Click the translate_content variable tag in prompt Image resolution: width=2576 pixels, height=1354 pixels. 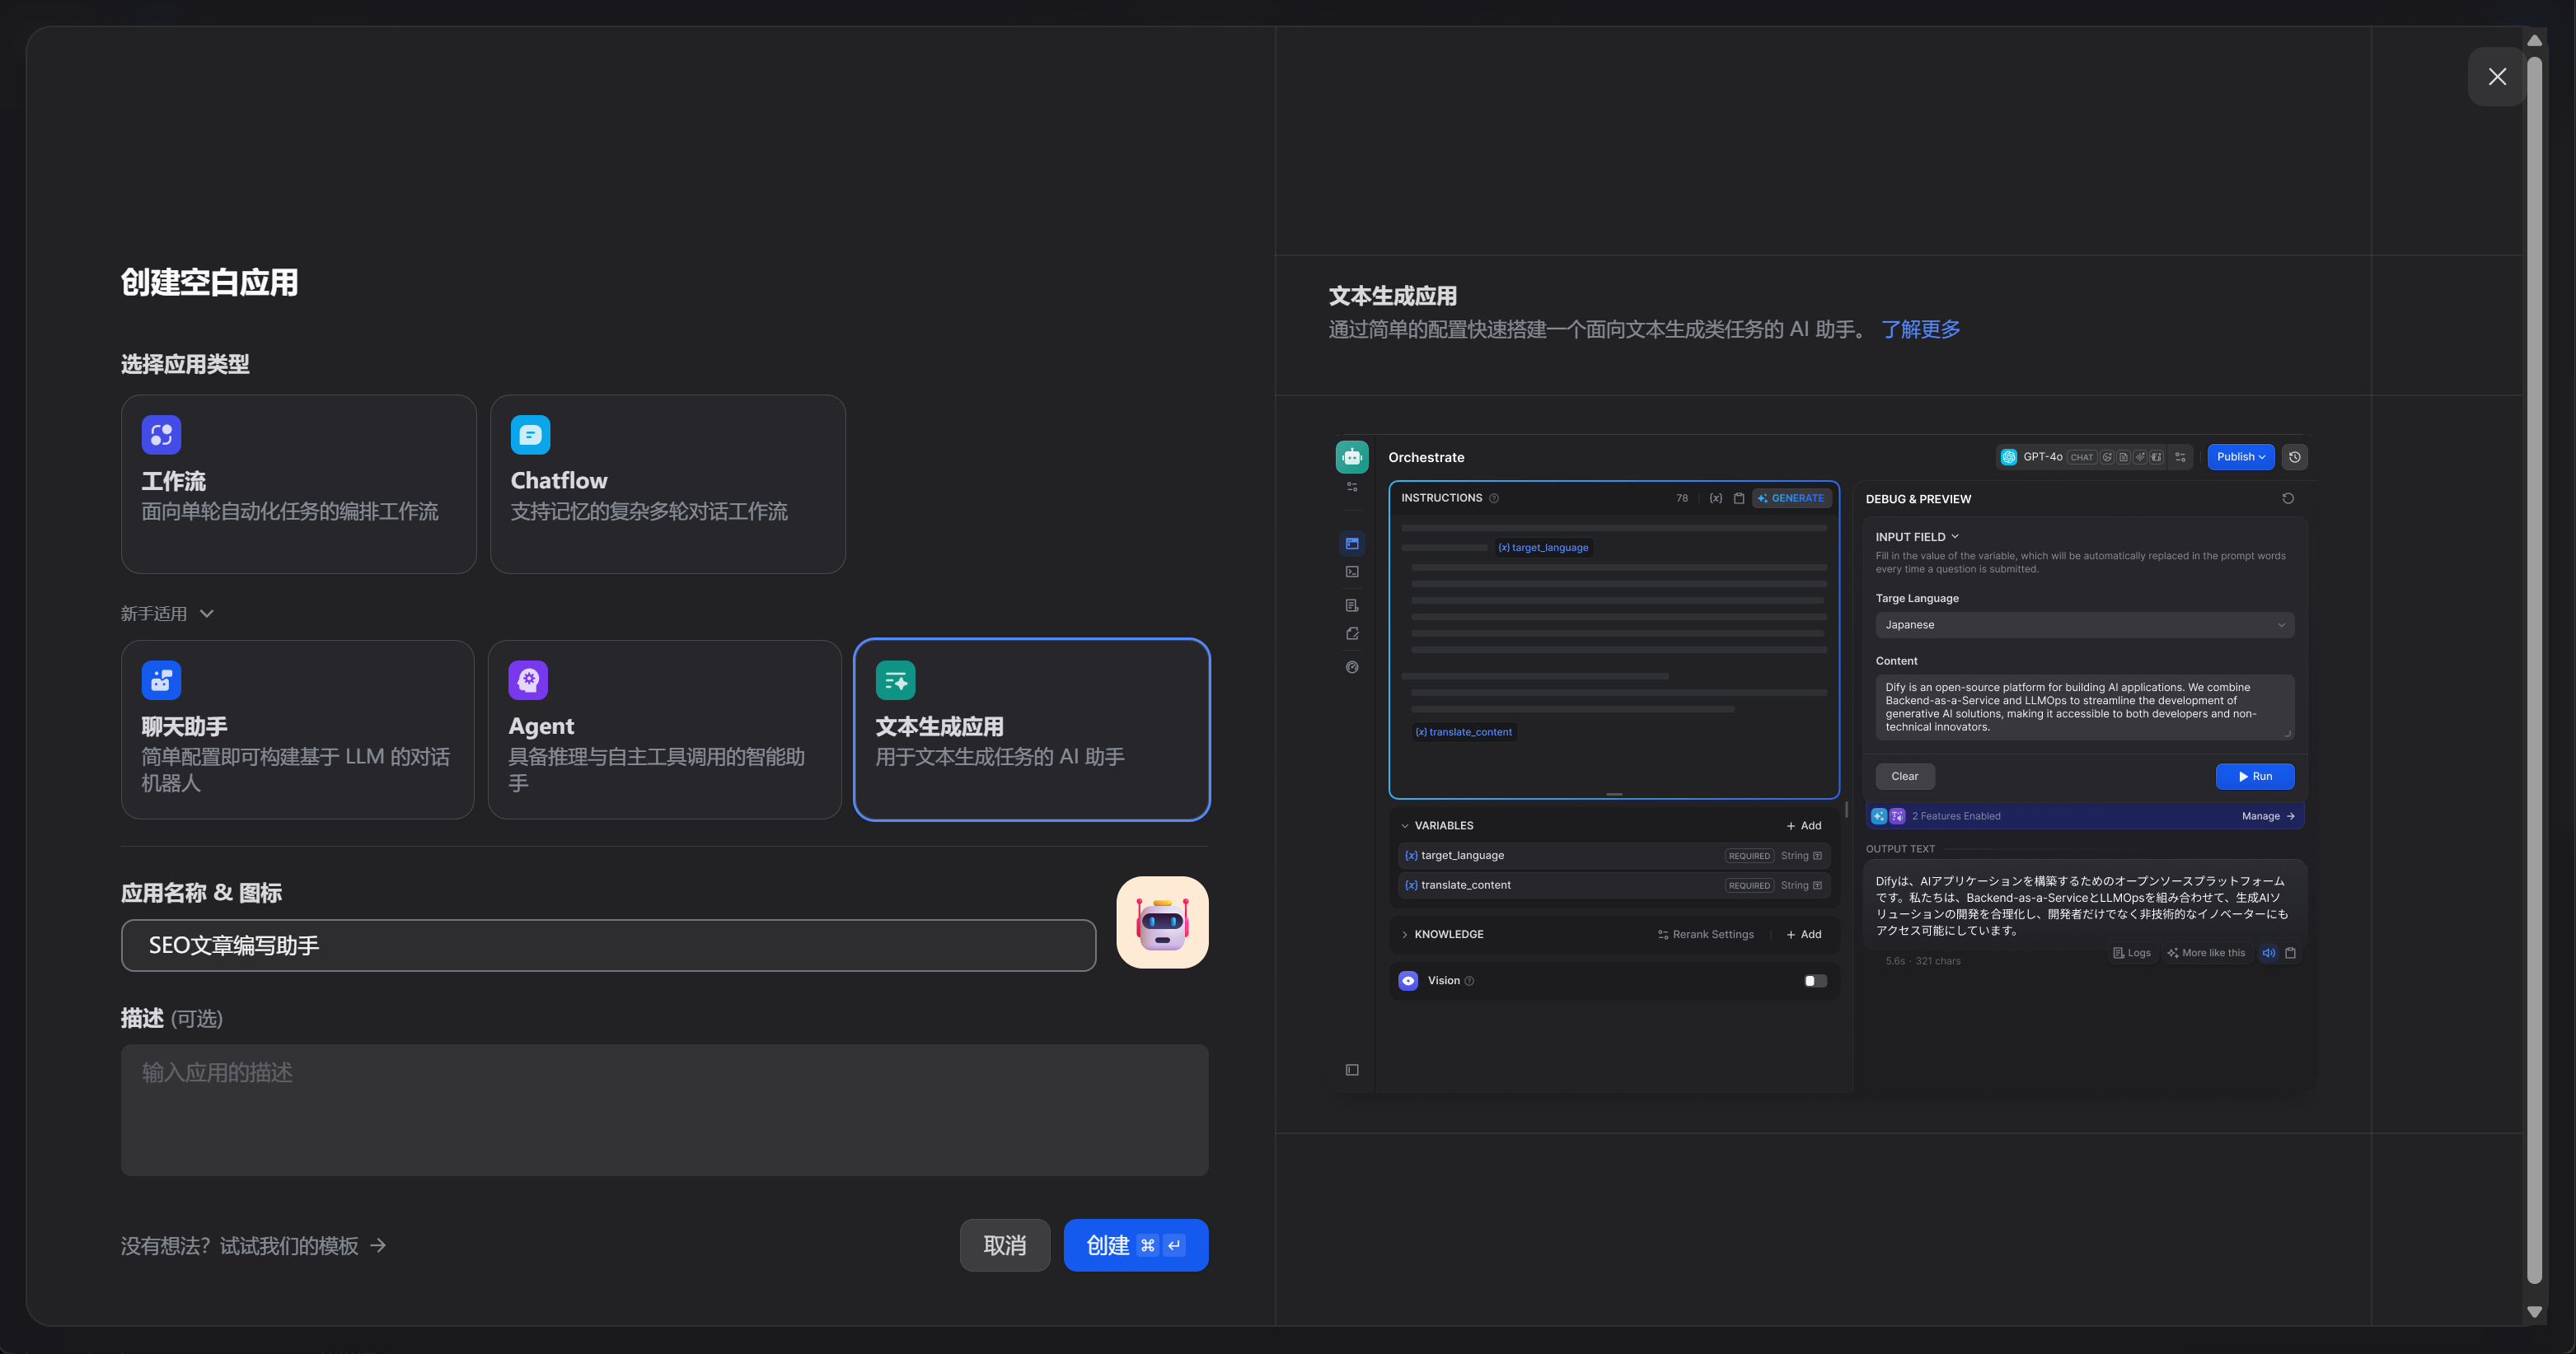coord(1464,731)
